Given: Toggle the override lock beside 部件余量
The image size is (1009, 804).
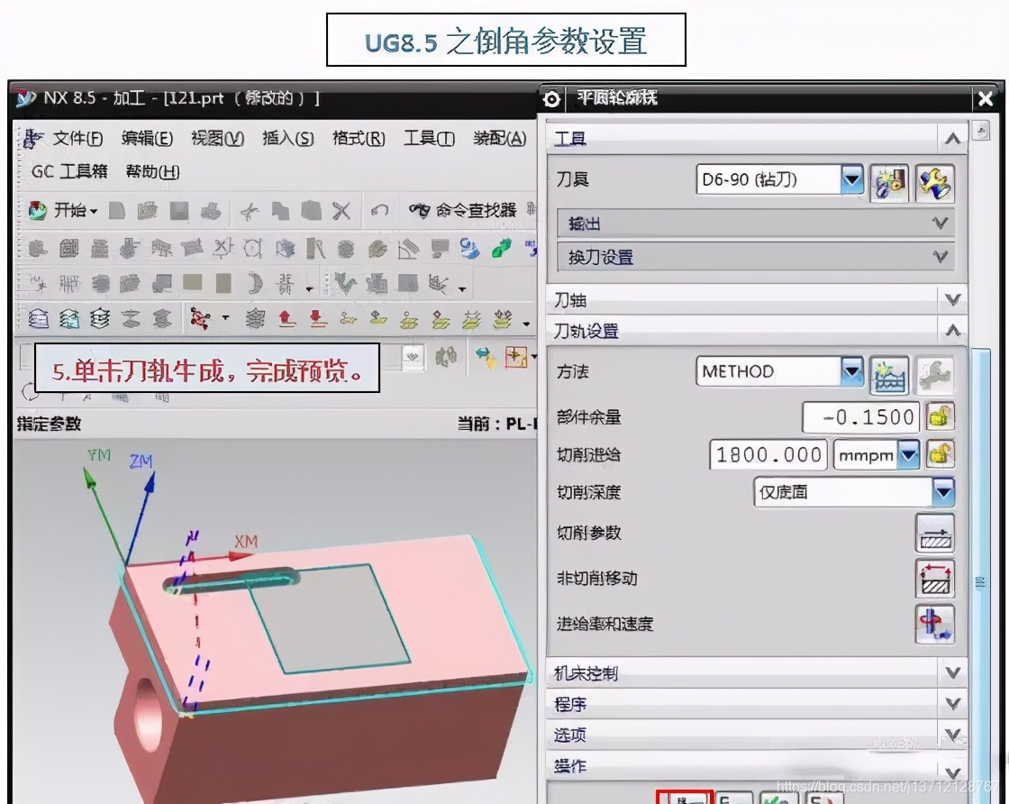Looking at the screenshot, I should (x=940, y=416).
